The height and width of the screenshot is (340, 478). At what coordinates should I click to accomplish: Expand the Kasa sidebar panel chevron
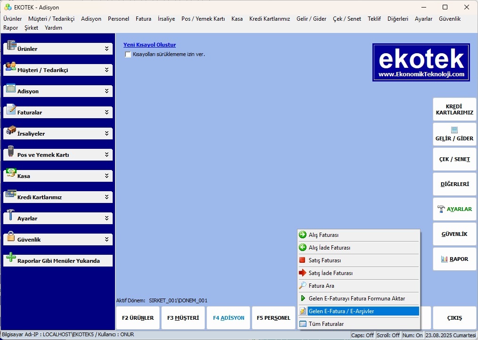(107, 176)
